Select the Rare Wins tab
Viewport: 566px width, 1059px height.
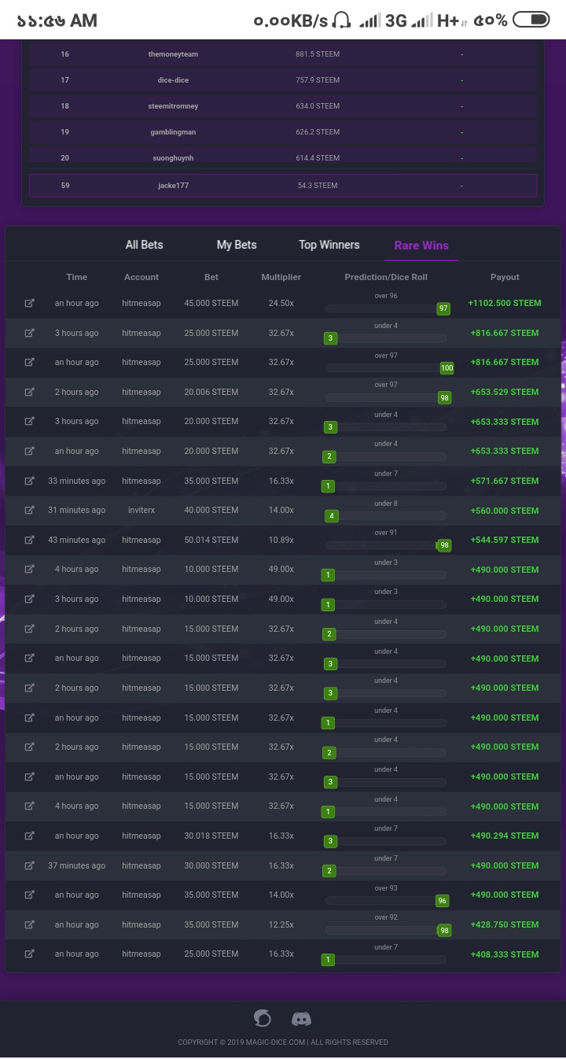point(421,245)
